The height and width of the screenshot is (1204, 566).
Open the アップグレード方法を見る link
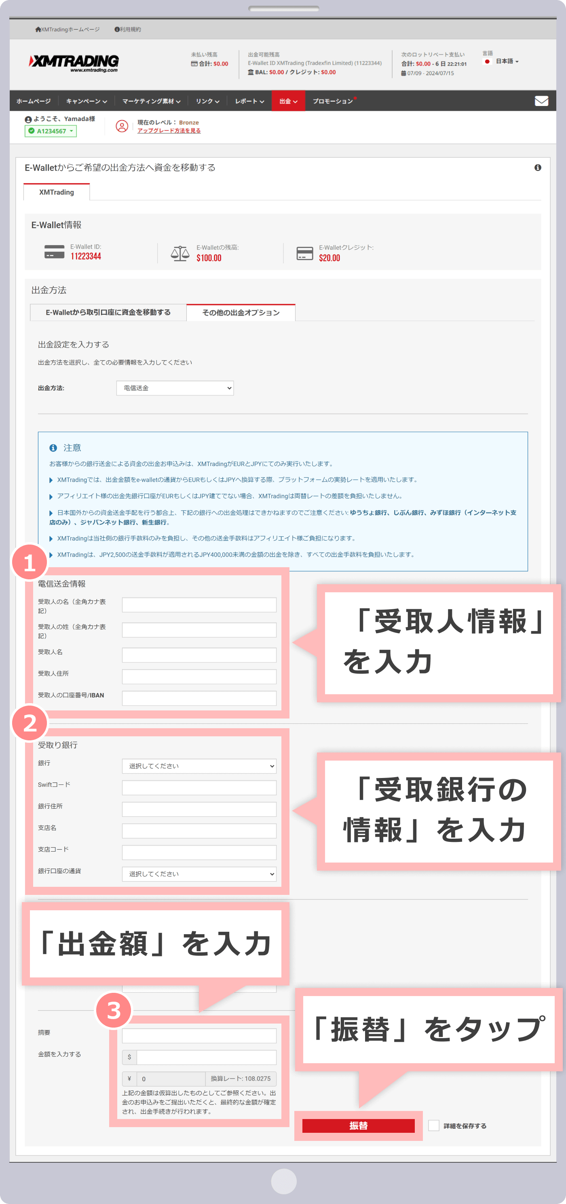pos(169,131)
